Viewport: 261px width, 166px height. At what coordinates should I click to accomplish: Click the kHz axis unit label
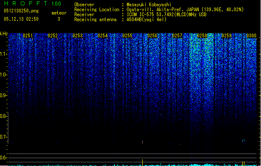[x=4, y=34]
